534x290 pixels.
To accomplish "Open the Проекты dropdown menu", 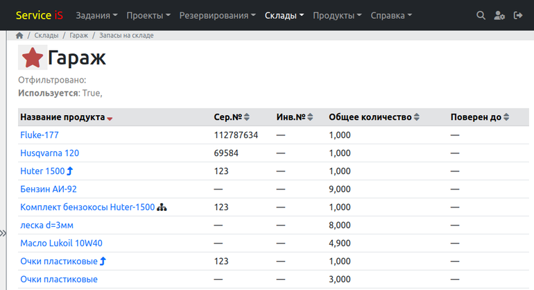I will pyautogui.click(x=148, y=16).
